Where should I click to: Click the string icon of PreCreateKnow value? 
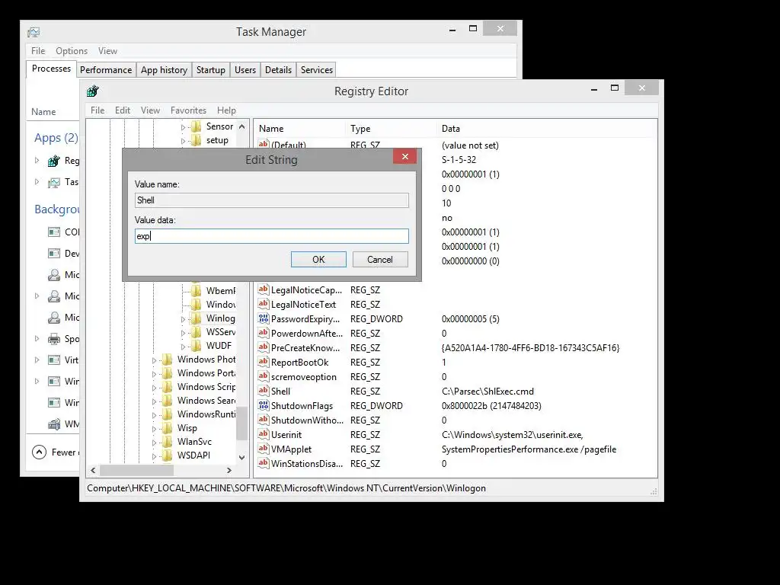pyautogui.click(x=263, y=347)
